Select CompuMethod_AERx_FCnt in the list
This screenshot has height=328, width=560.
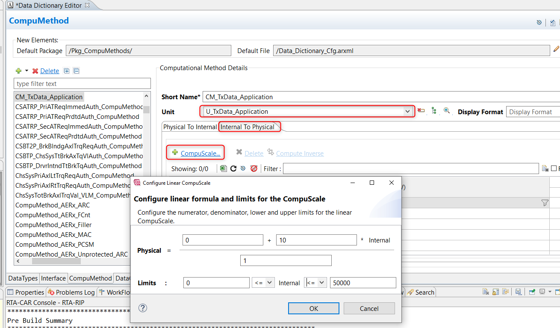53,215
